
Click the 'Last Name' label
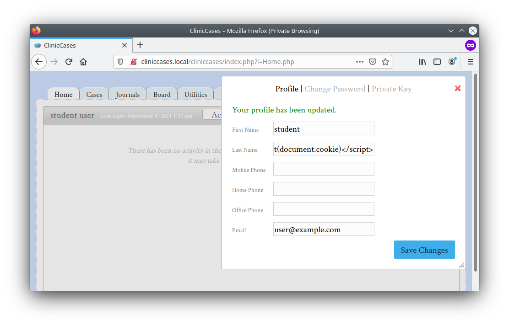tap(245, 150)
